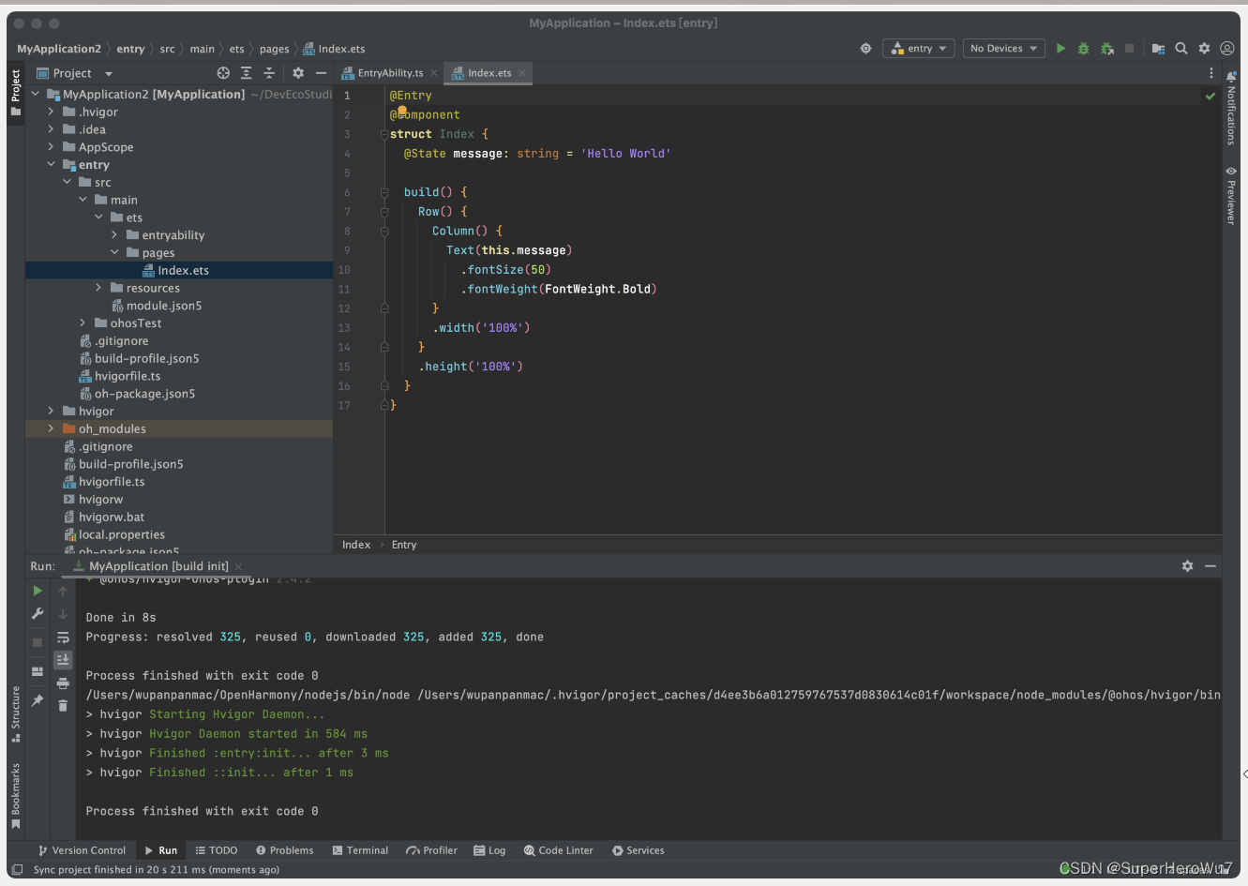
Task: Open Search Everywhere magnifier icon
Action: (x=1181, y=48)
